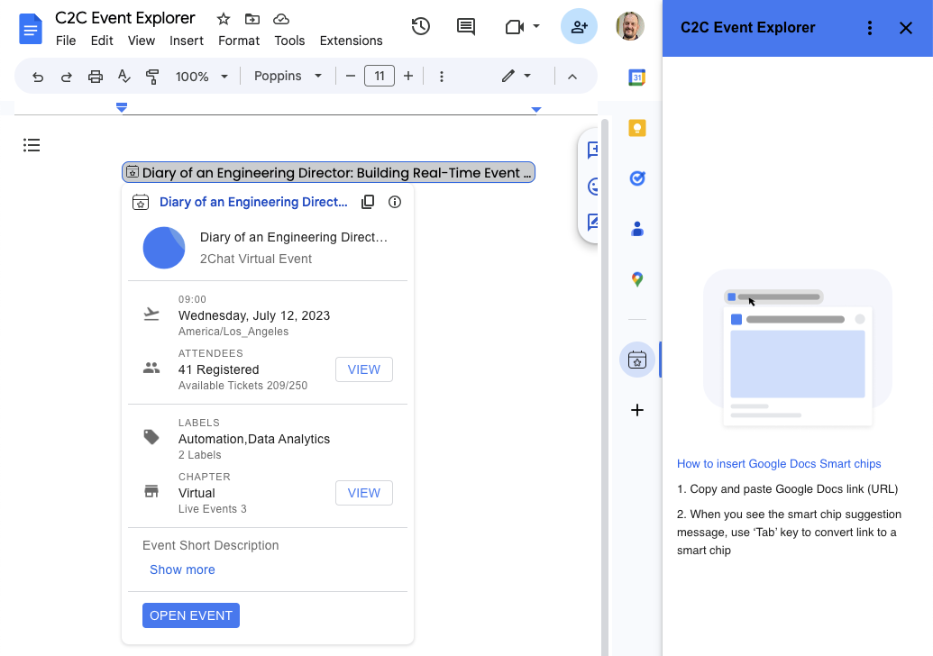Image resolution: width=933 pixels, height=656 pixels.
Task: Click the document vertical scrollbar
Action: tap(605, 387)
